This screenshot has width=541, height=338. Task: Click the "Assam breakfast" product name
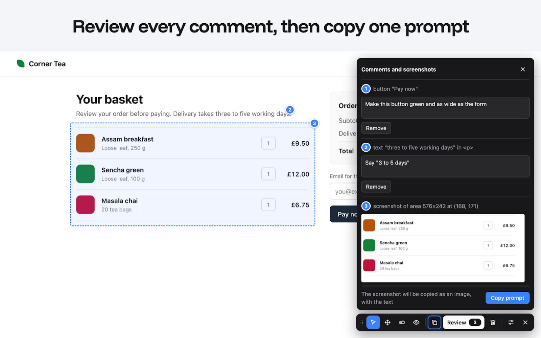coord(127,139)
